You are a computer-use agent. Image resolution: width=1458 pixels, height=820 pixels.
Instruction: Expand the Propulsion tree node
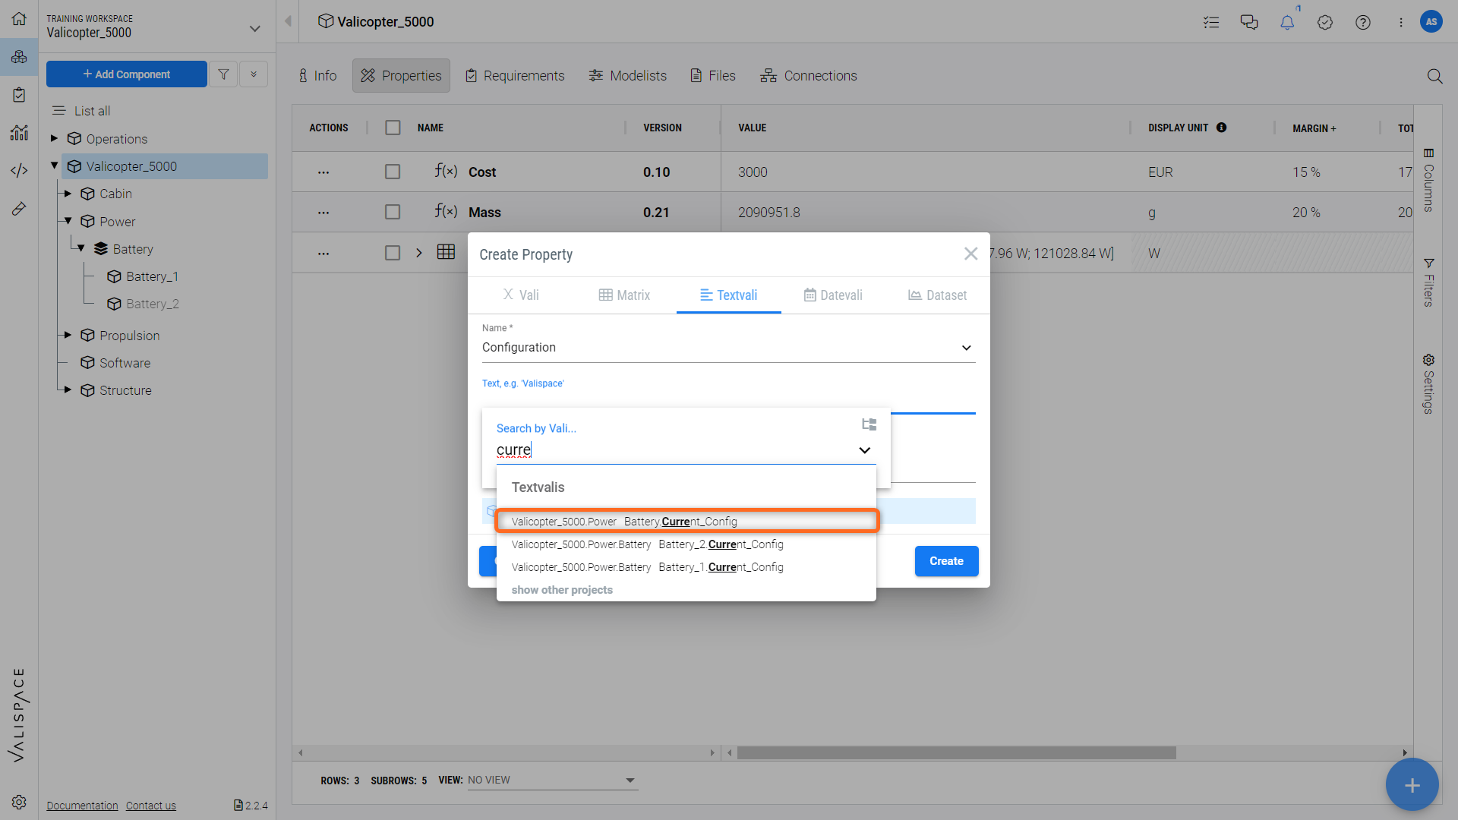click(68, 335)
